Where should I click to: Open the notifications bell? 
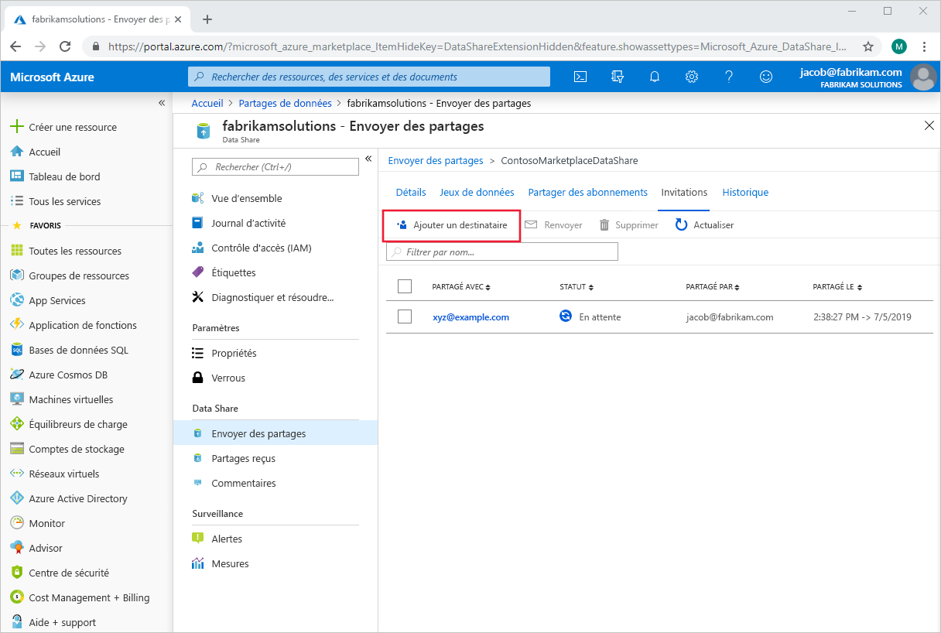pos(654,77)
